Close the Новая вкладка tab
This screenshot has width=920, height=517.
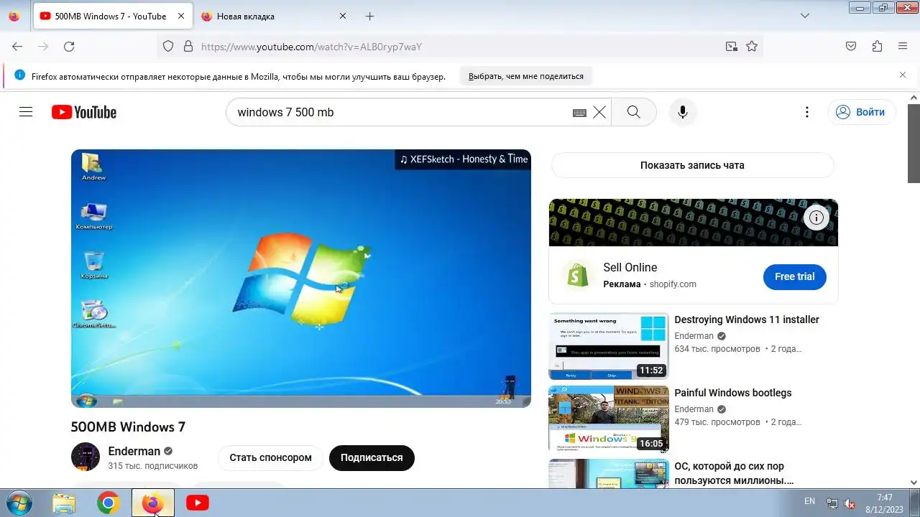pos(342,16)
